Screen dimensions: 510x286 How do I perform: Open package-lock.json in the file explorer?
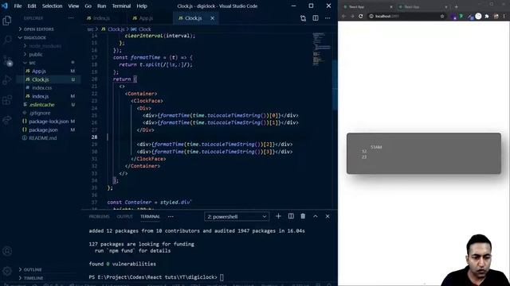(x=49, y=122)
